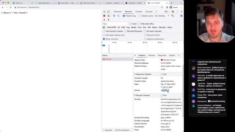Uncheck Show overview

tap(104, 39)
